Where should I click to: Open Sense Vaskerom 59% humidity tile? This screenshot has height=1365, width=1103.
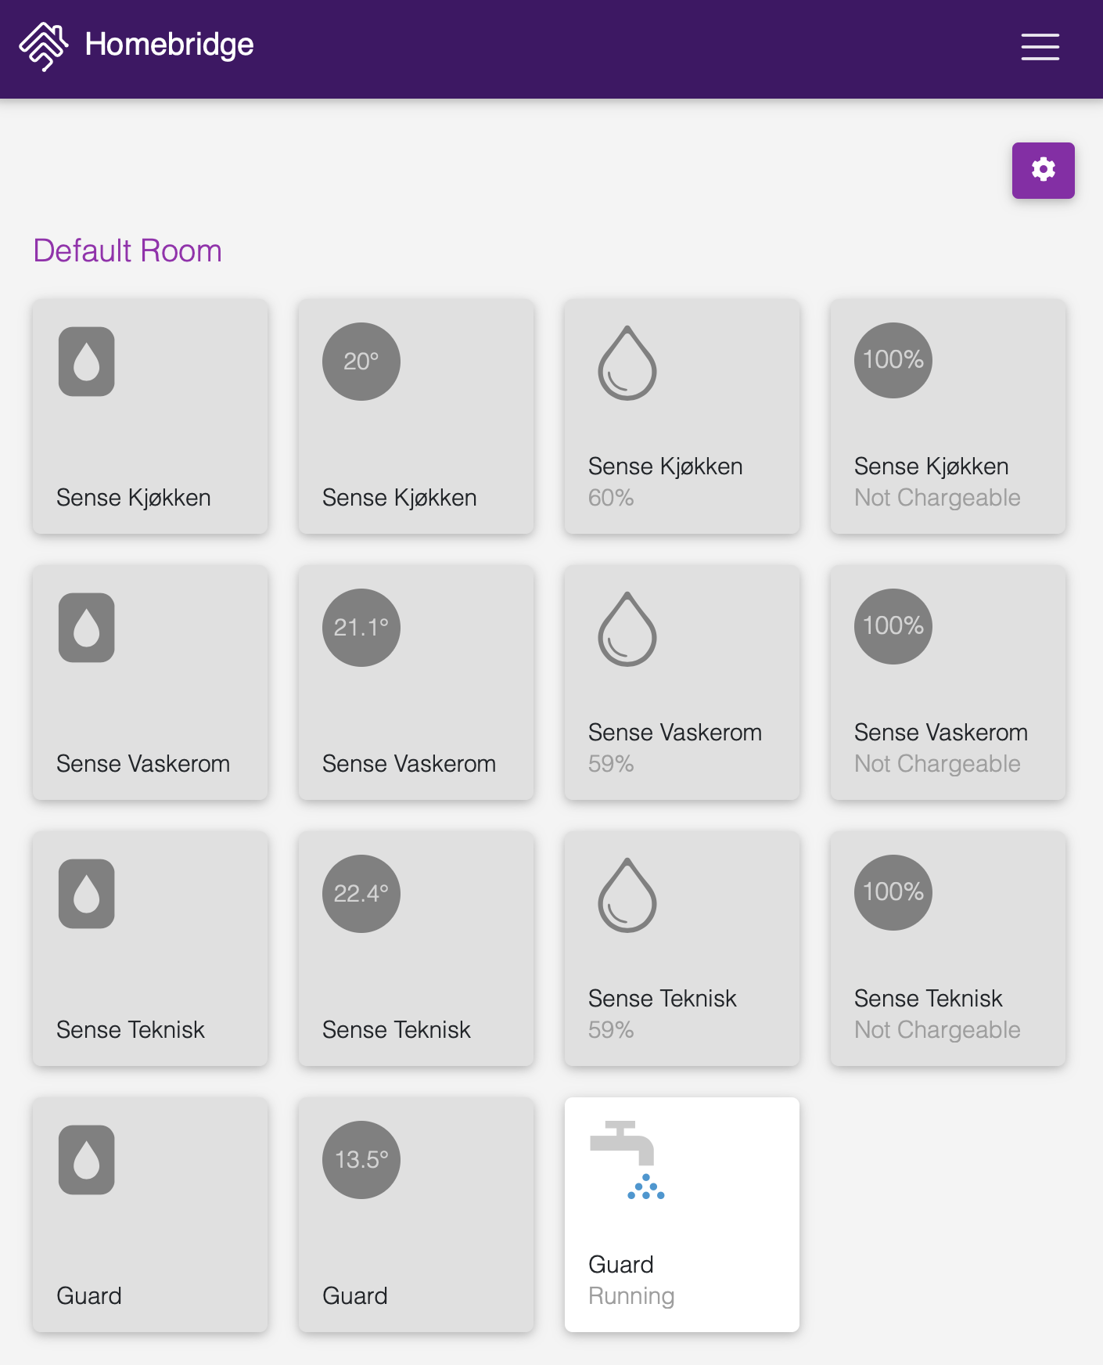[x=682, y=682]
